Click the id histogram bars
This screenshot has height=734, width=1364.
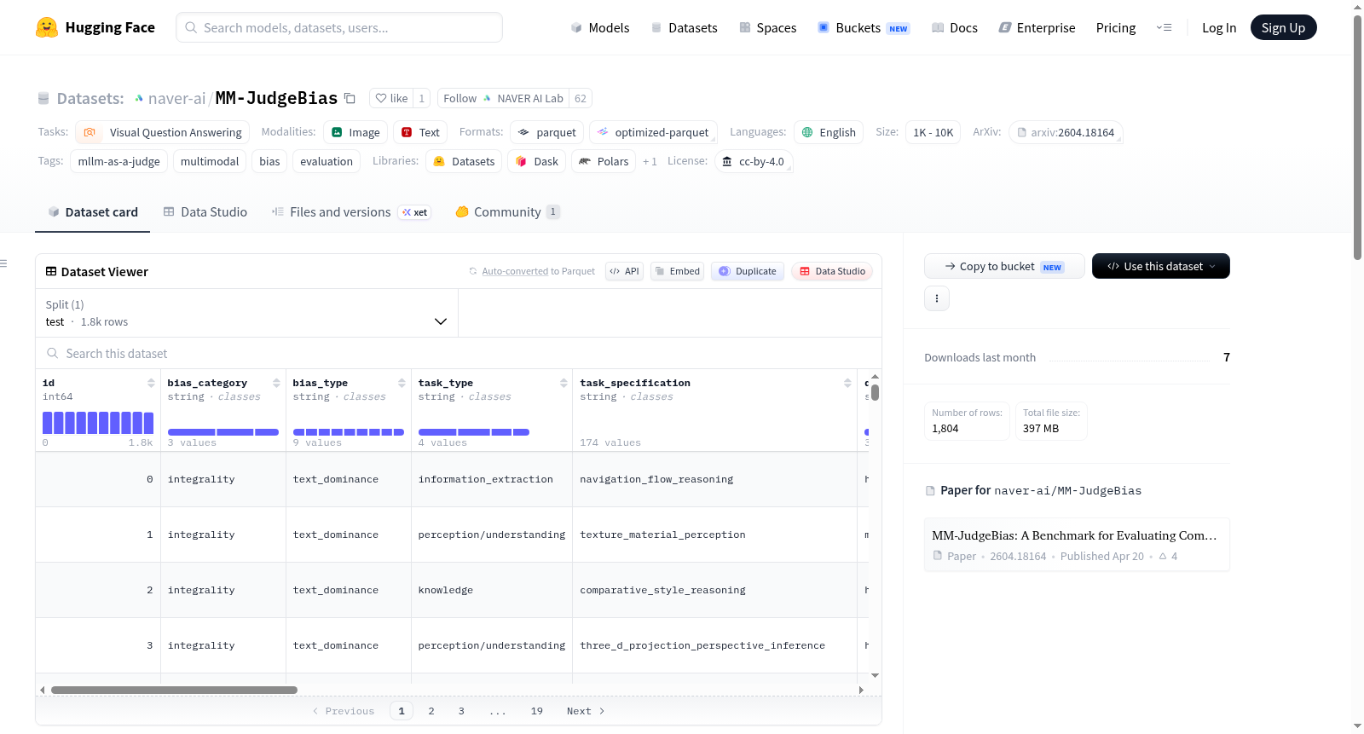tap(98, 423)
